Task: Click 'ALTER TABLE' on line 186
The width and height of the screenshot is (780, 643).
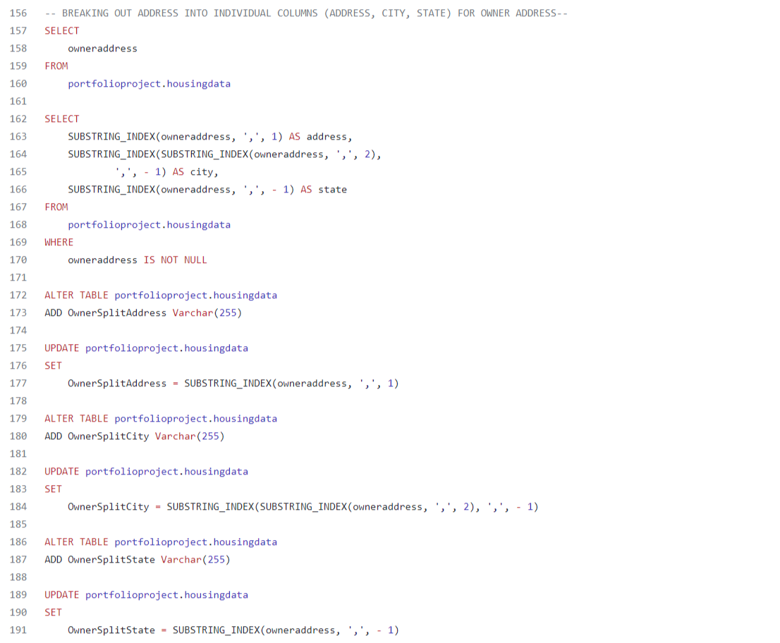Action: [x=76, y=542]
